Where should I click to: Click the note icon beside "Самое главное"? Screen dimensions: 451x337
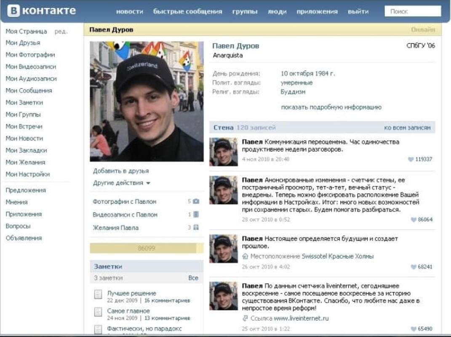click(x=99, y=311)
